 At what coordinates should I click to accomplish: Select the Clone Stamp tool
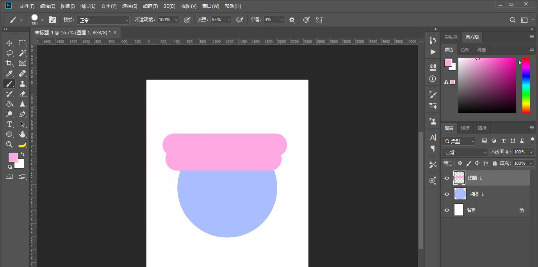[x=22, y=84]
